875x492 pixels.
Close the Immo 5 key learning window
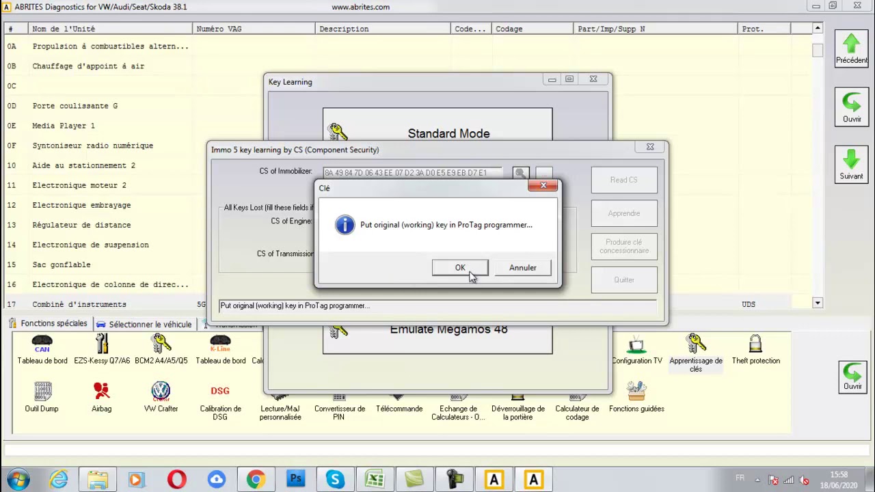coord(650,147)
